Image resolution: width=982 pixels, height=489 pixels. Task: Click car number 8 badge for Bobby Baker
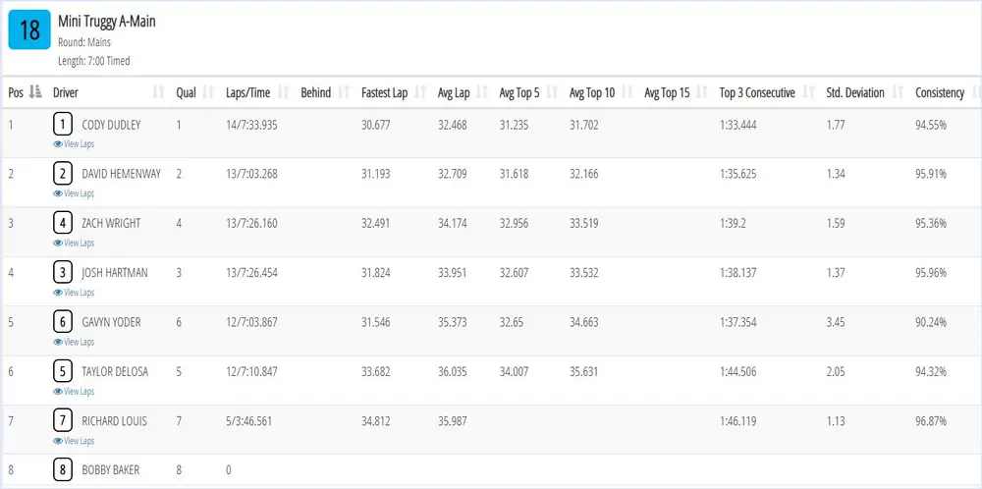[63, 470]
